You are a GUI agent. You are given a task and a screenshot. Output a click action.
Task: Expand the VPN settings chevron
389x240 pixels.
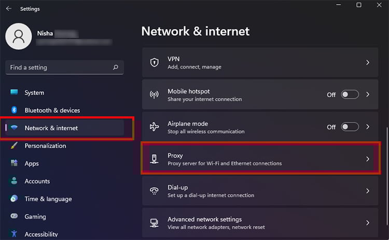[368, 62]
